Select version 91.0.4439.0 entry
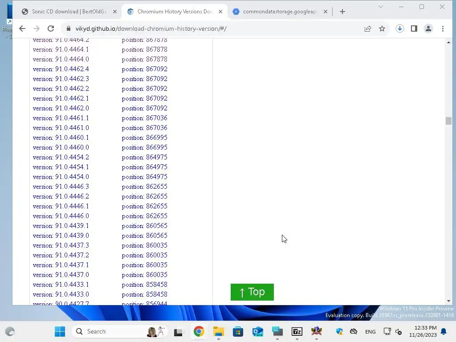This screenshot has width=456, height=342. click(61, 236)
